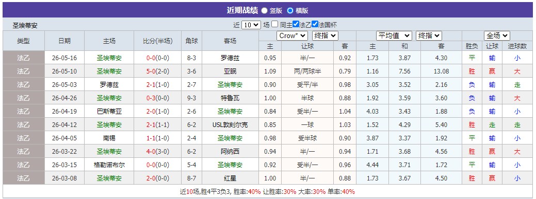Viewport: 536px width, 199px height.
Task: Click the corner count 9-3 cell
Action: [192, 98]
